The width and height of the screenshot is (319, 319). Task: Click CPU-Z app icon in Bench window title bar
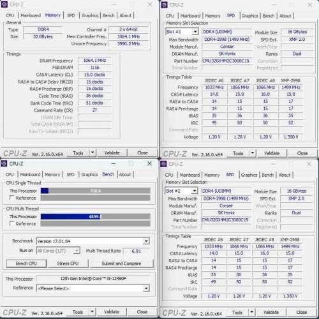pos(4,163)
